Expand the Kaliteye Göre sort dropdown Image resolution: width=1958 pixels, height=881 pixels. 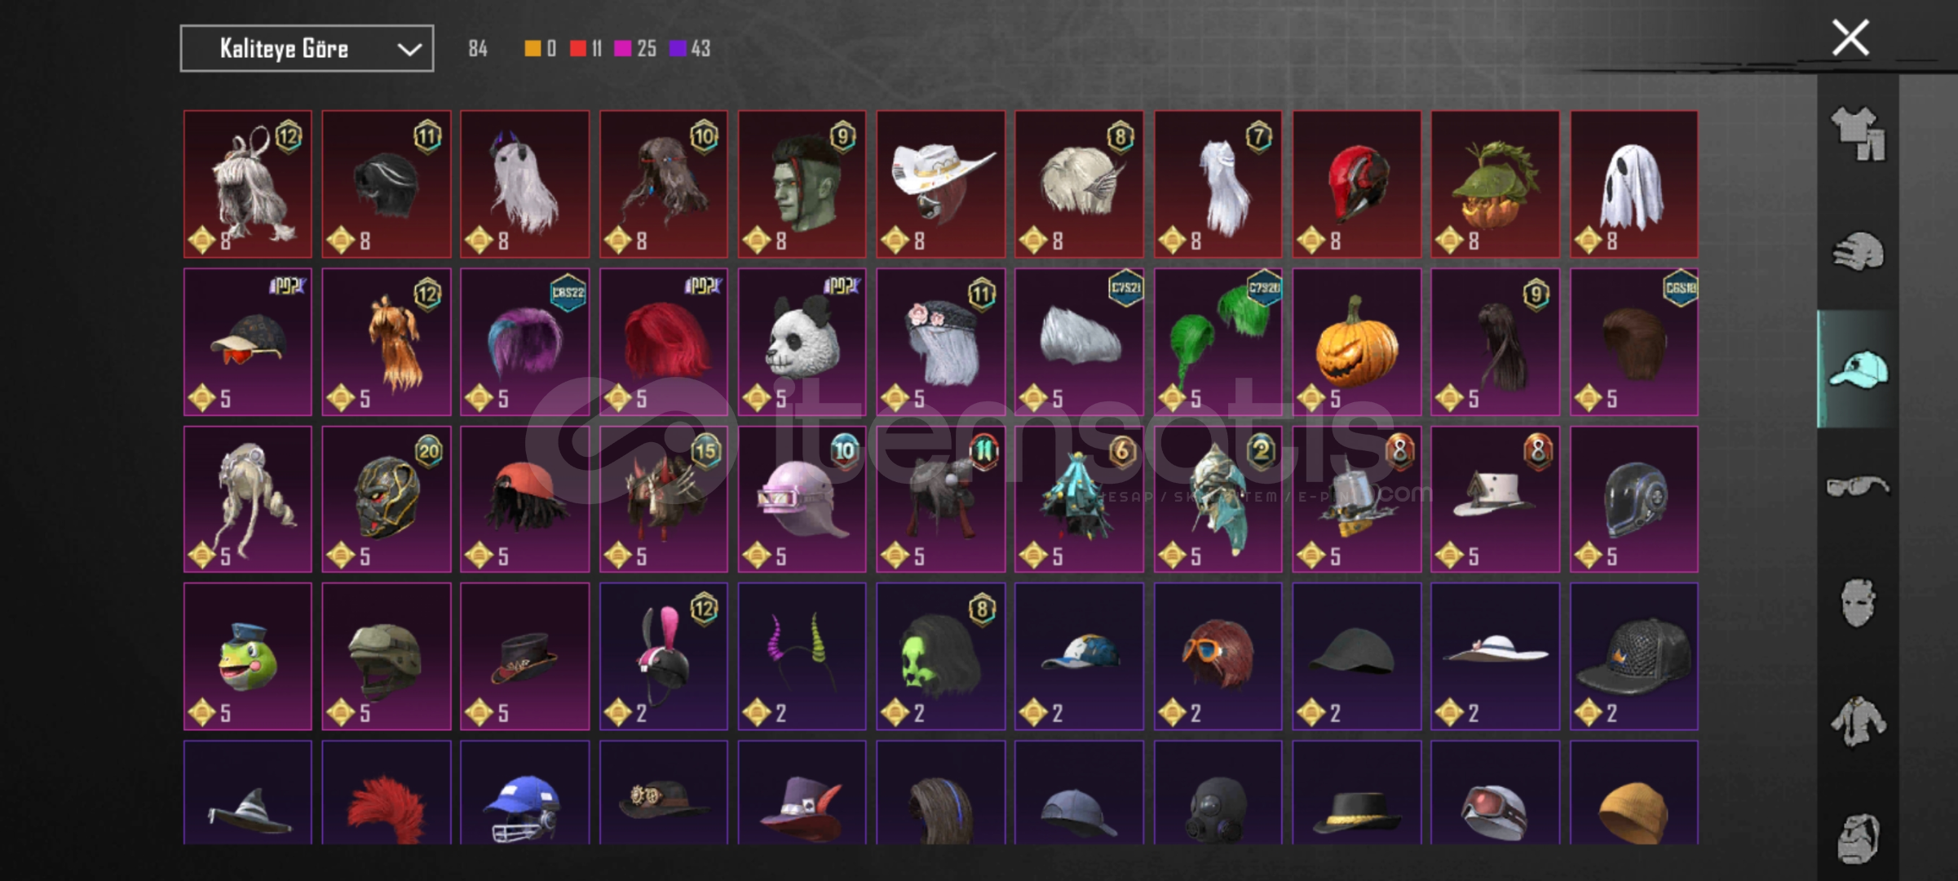307,49
